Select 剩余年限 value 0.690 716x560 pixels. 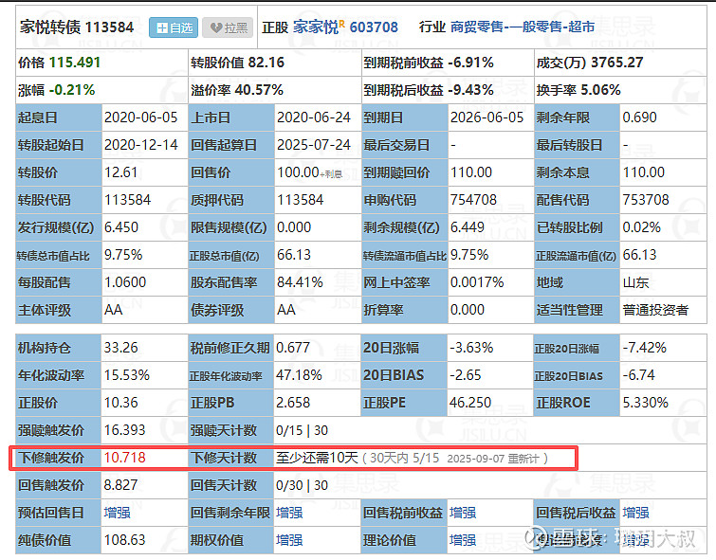coord(639,117)
